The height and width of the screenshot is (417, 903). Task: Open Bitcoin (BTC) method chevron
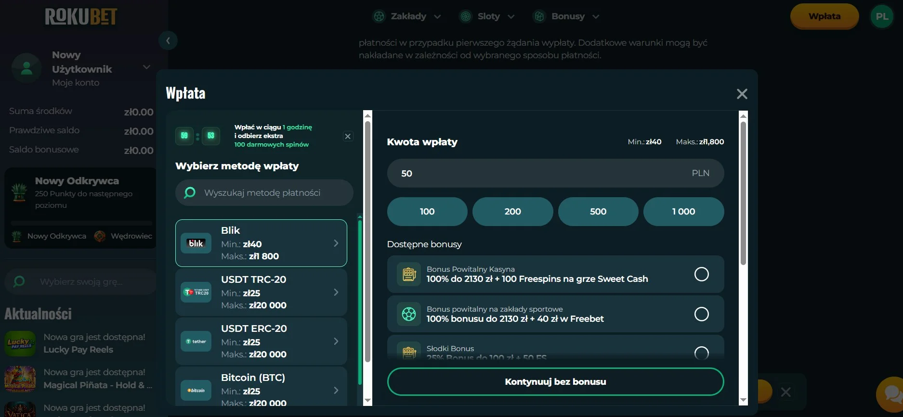point(336,391)
